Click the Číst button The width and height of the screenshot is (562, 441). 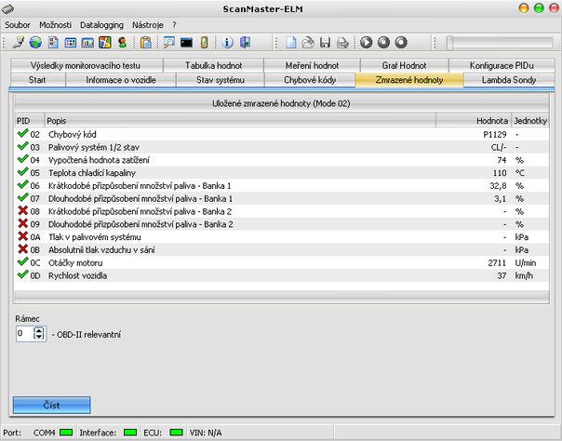[52, 406]
